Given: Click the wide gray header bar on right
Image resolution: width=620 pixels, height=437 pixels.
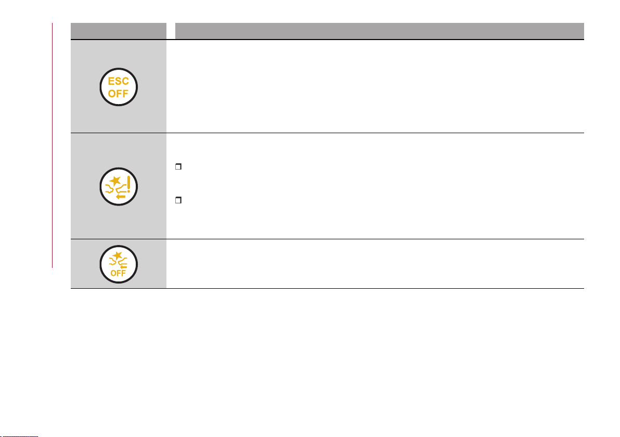Looking at the screenshot, I should coord(380,31).
